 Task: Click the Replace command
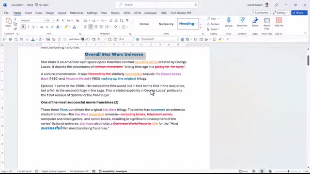[213, 24]
